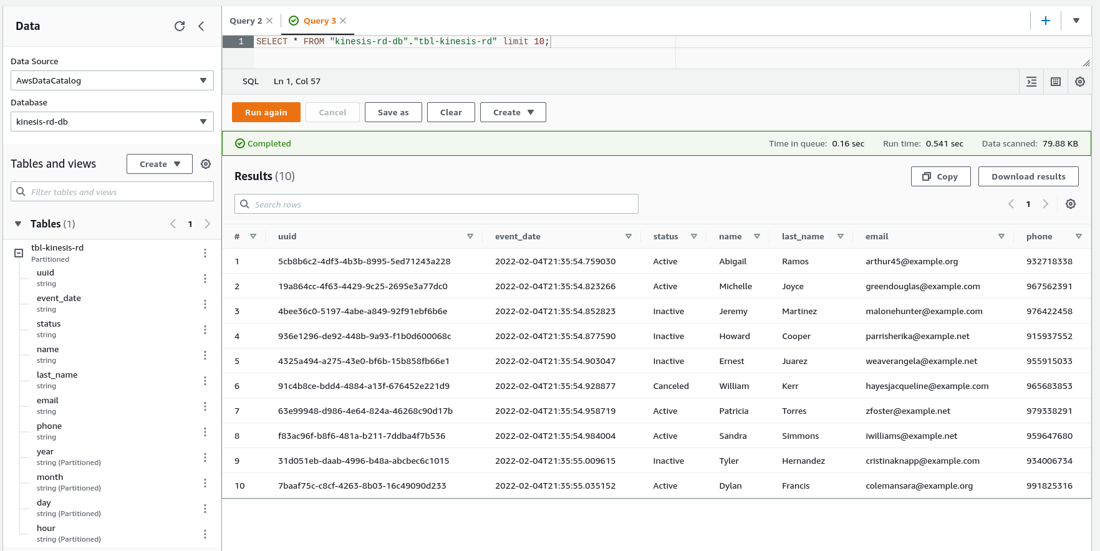Focus the Filter tables and views field

click(x=112, y=191)
